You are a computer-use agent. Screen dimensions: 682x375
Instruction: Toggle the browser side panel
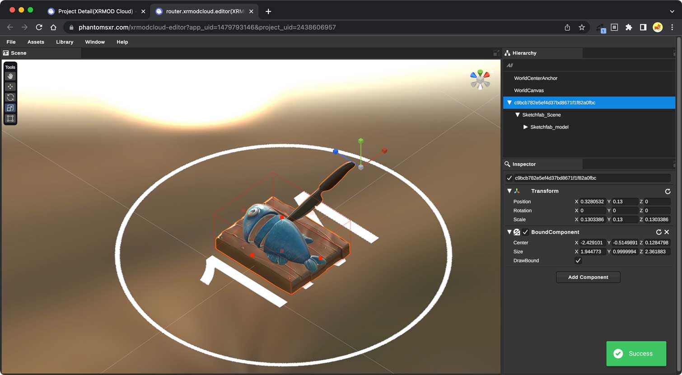[x=643, y=27]
